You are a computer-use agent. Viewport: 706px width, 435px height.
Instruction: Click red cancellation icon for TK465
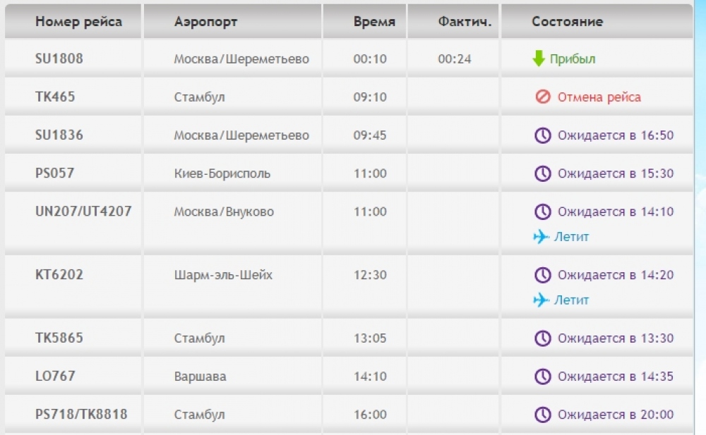[542, 97]
